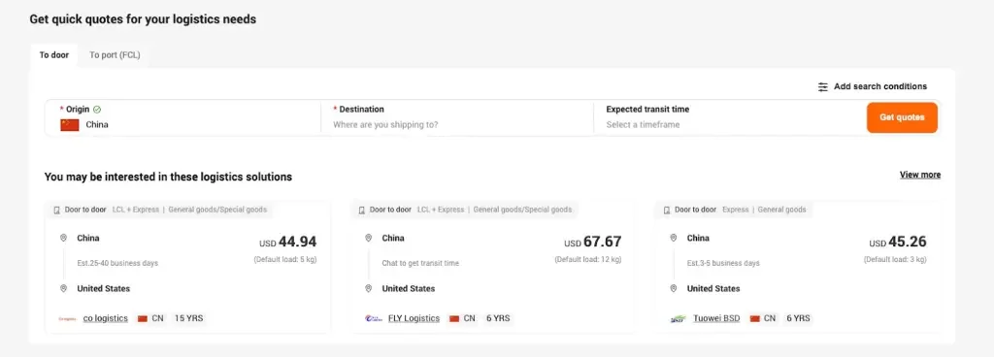The height and width of the screenshot is (357, 994).
Task: Click the CN flag beside FLY Logistics
Action: click(x=454, y=318)
